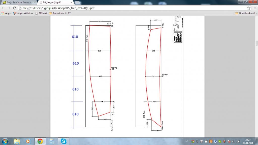This screenshot has width=258, height=145.
Task: Open Calculator from the taskbar
Action: coord(52,141)
